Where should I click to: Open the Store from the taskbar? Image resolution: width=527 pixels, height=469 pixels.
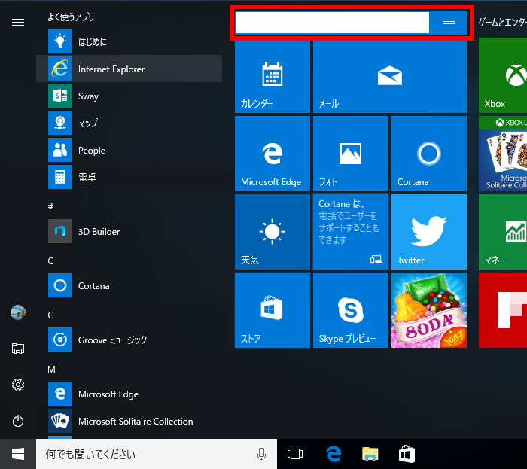[407, 454]
